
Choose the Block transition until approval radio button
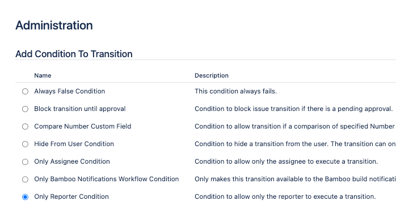(x=25, y=109)
